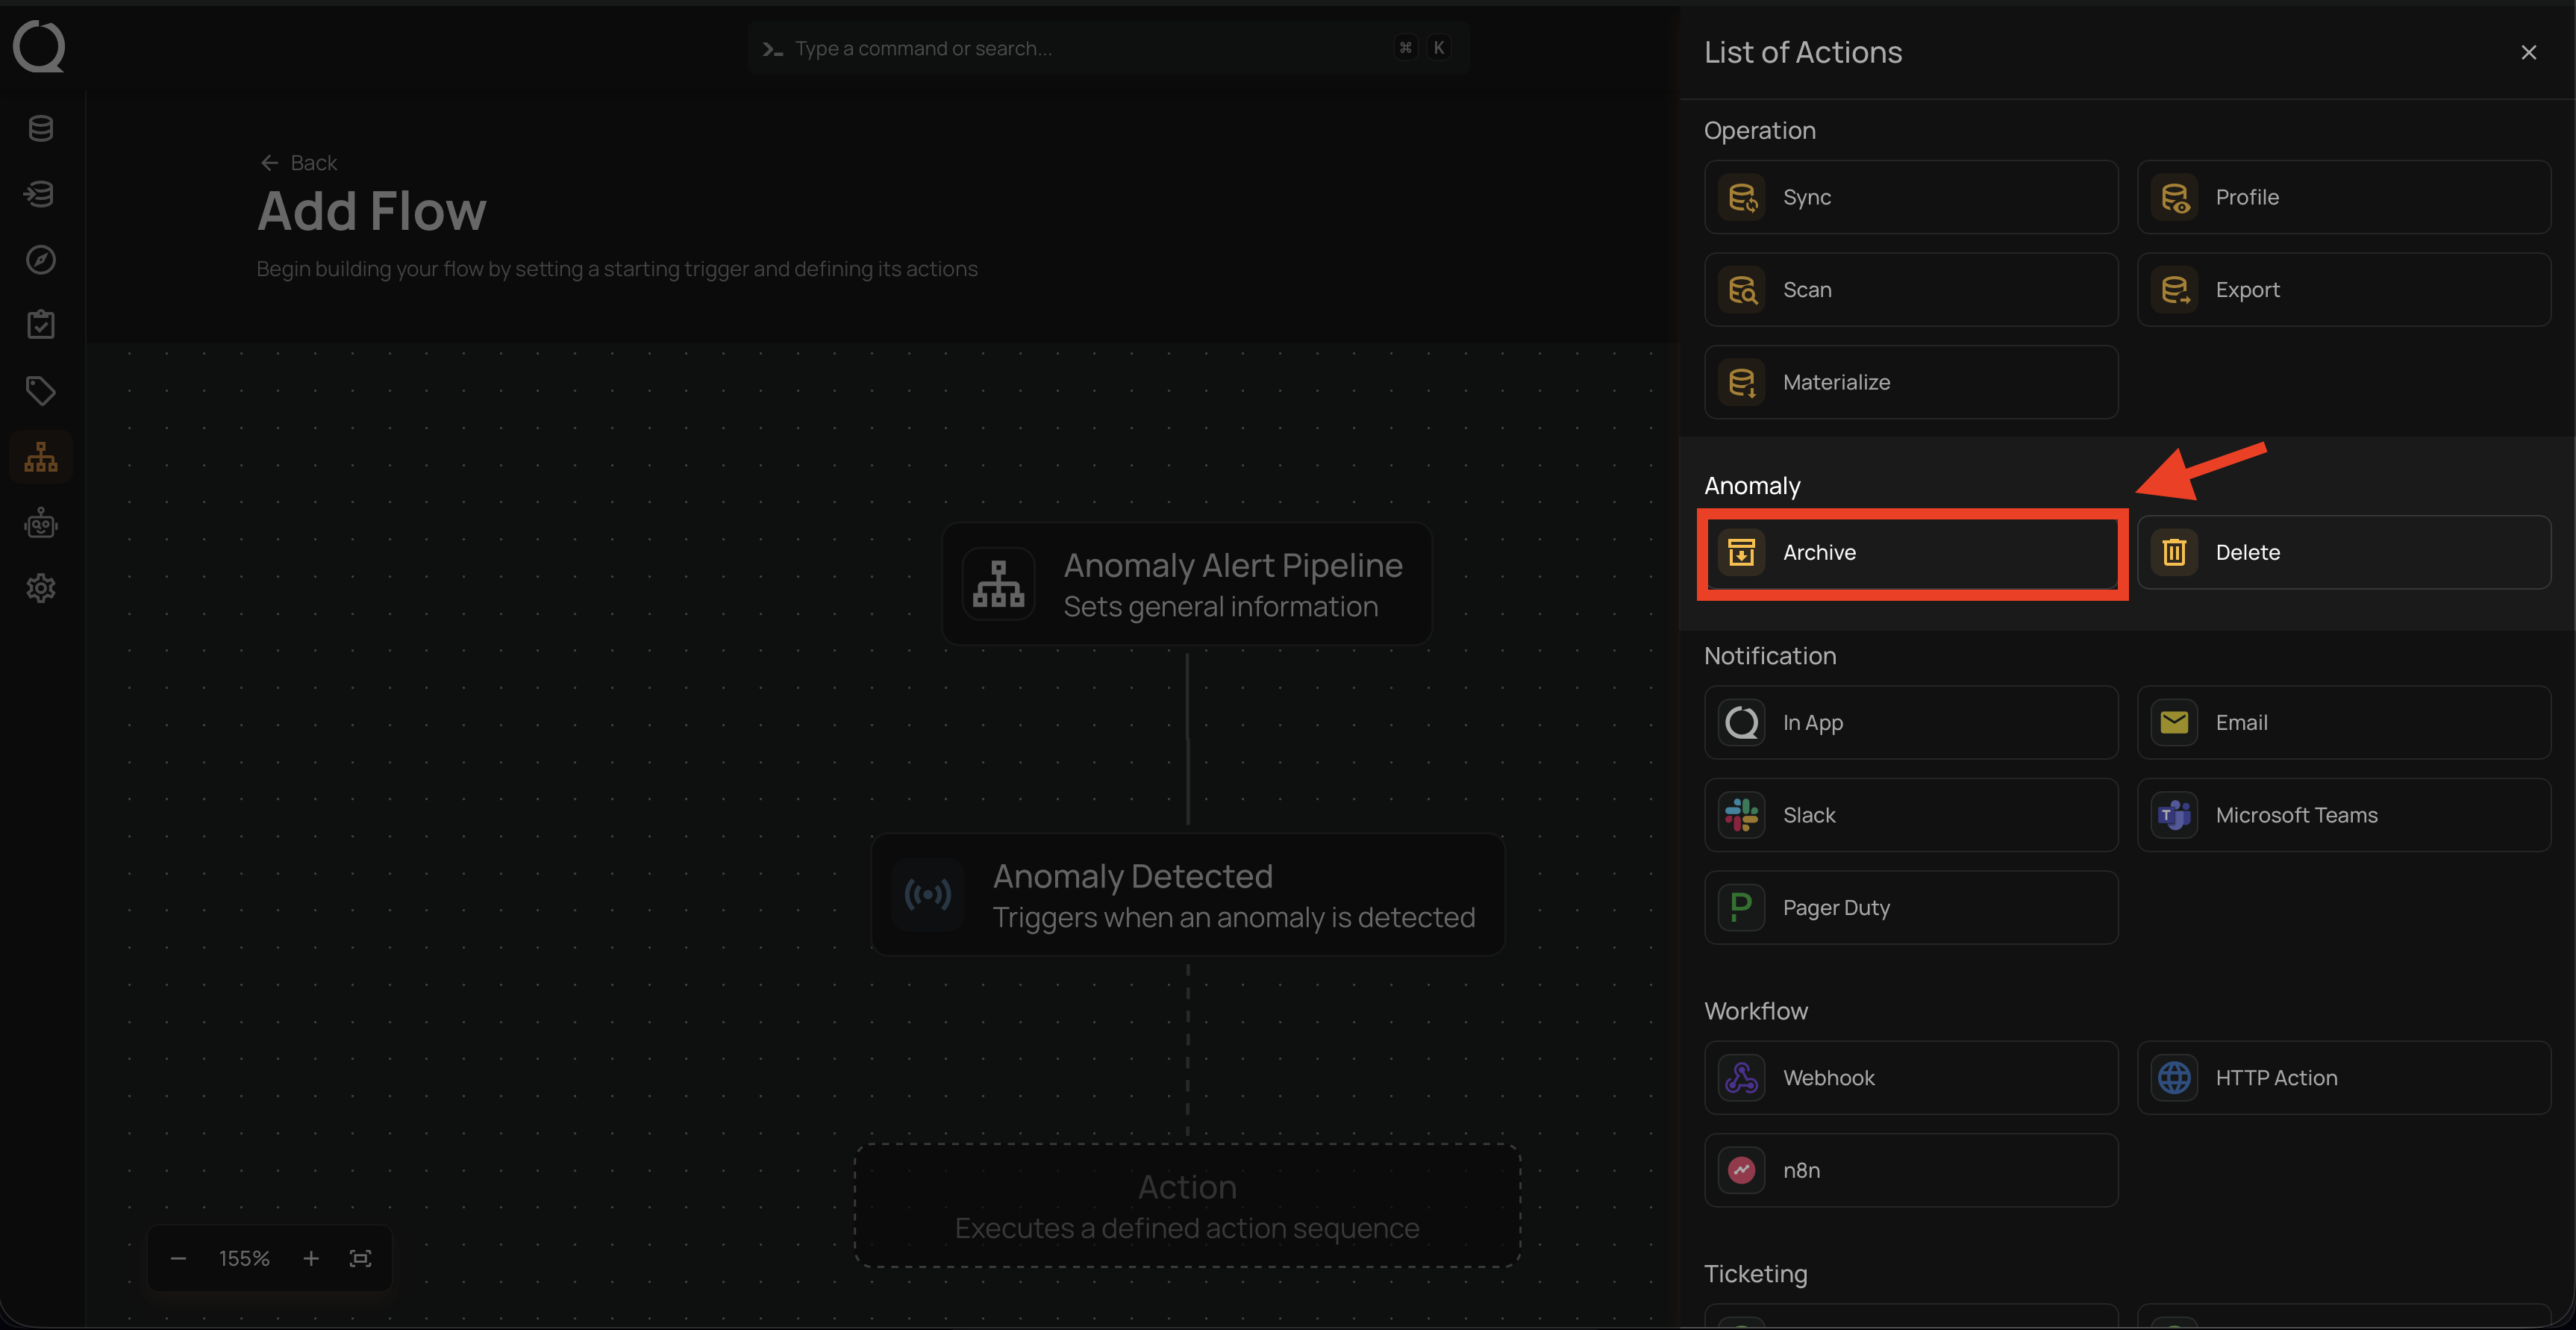2576x1330 pixels.
Task: Choose Microsoft Teams notification
Action: pyautogui.click(x=2343, y=815)
